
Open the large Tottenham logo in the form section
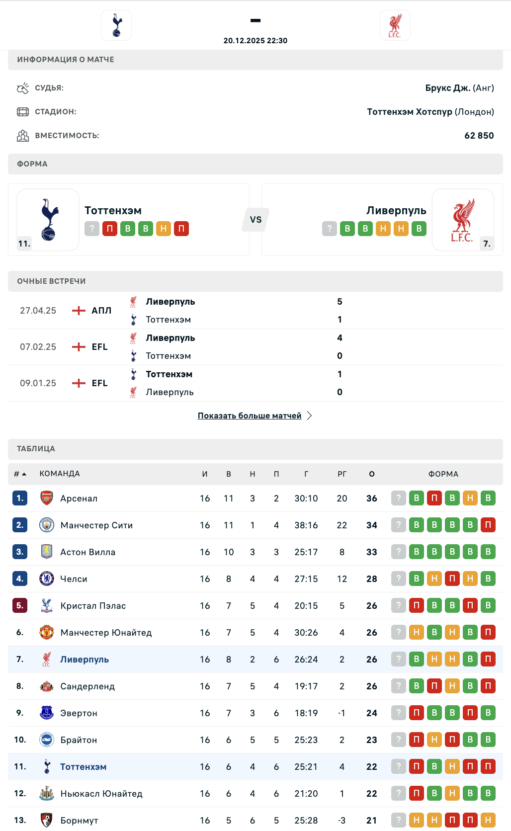pos(48,219)
